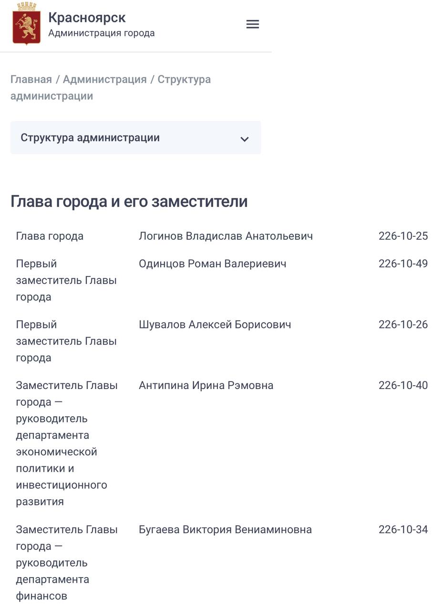
Task: Click the Красноярск site title
Action: (87, 18)
